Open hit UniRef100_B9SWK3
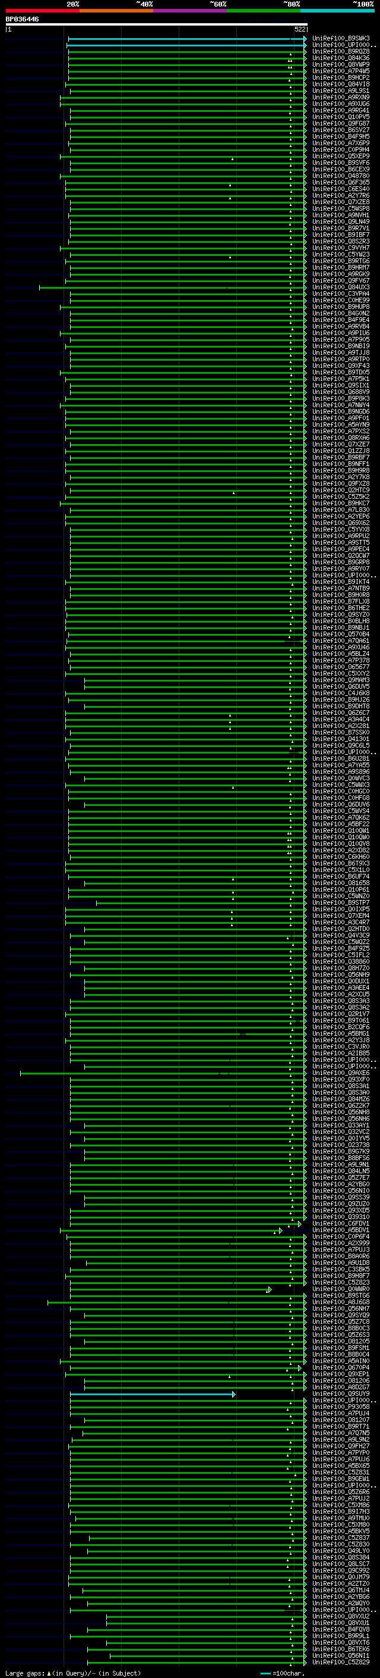The width and height of the screenshot is (380, 1678). 341,39
